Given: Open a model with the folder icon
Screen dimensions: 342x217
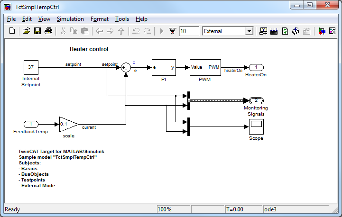Looking at the screenshot, I should click(26, 31).
